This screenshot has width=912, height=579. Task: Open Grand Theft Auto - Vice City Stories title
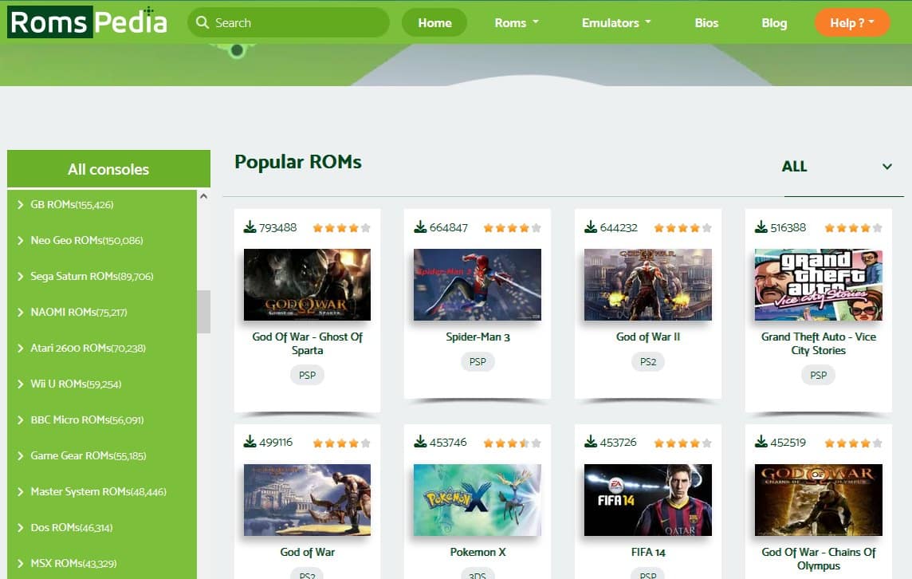click(x=819, y=343)
